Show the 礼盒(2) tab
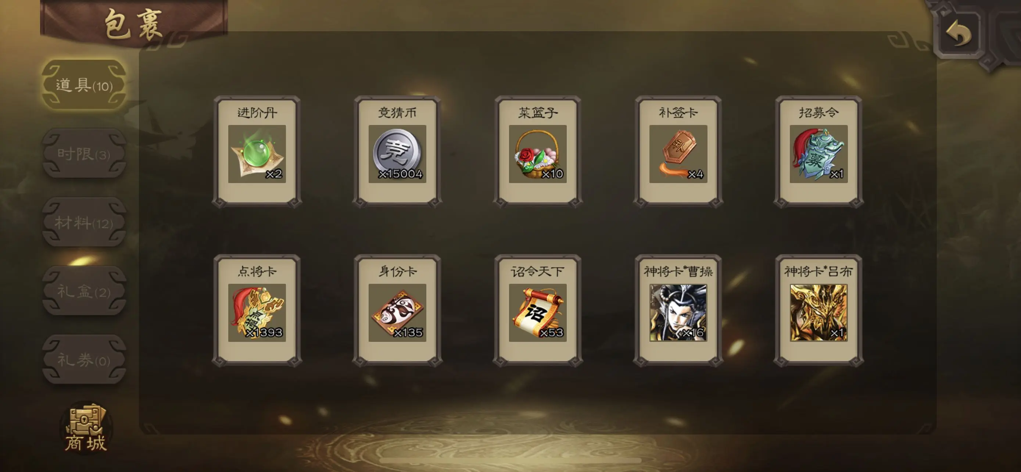Image resolution: width=1021 pixels, height=472 pixels. point(84,291)
